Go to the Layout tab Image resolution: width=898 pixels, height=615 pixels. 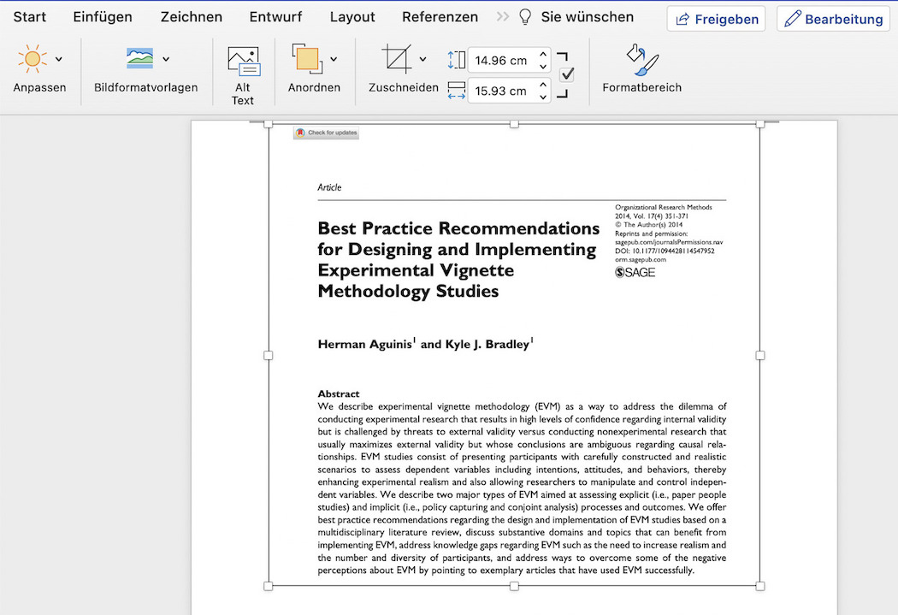tap(352, 17)
